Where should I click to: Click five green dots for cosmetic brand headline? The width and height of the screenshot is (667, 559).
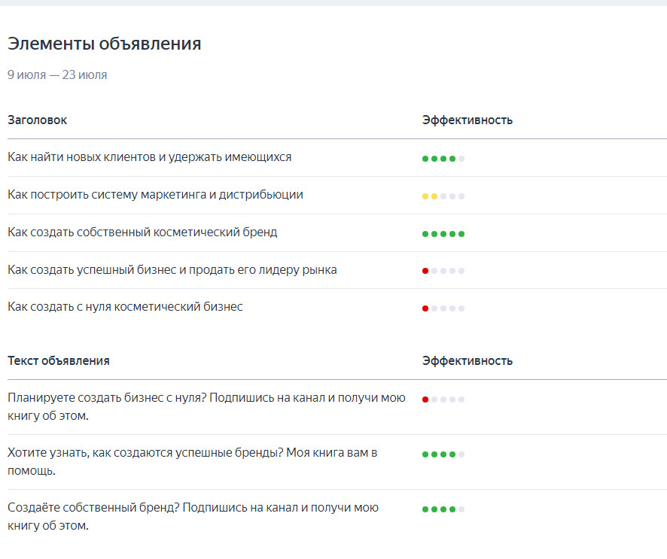[443, 234]
